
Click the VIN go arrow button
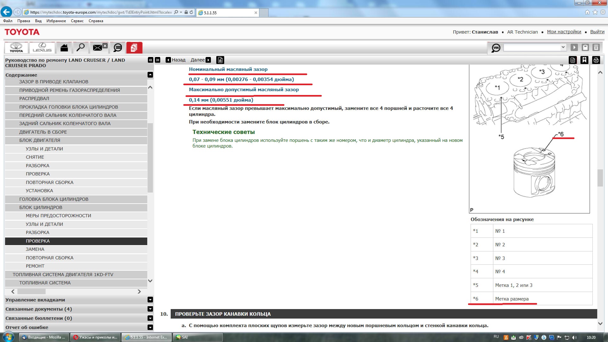(574, 47)
